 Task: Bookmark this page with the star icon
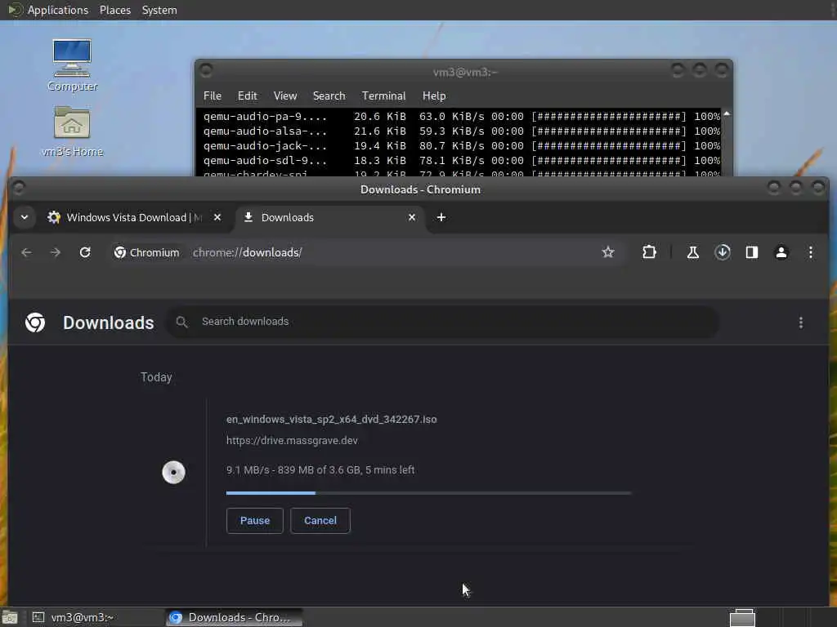[x=608, y=252]
